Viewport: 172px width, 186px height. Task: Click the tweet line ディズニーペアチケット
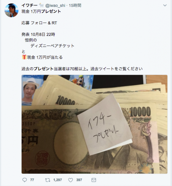click(x=52, y=46)
